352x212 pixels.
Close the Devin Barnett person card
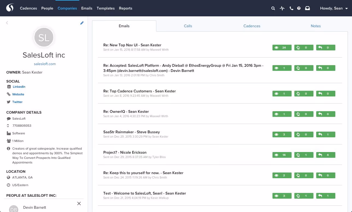79,204
